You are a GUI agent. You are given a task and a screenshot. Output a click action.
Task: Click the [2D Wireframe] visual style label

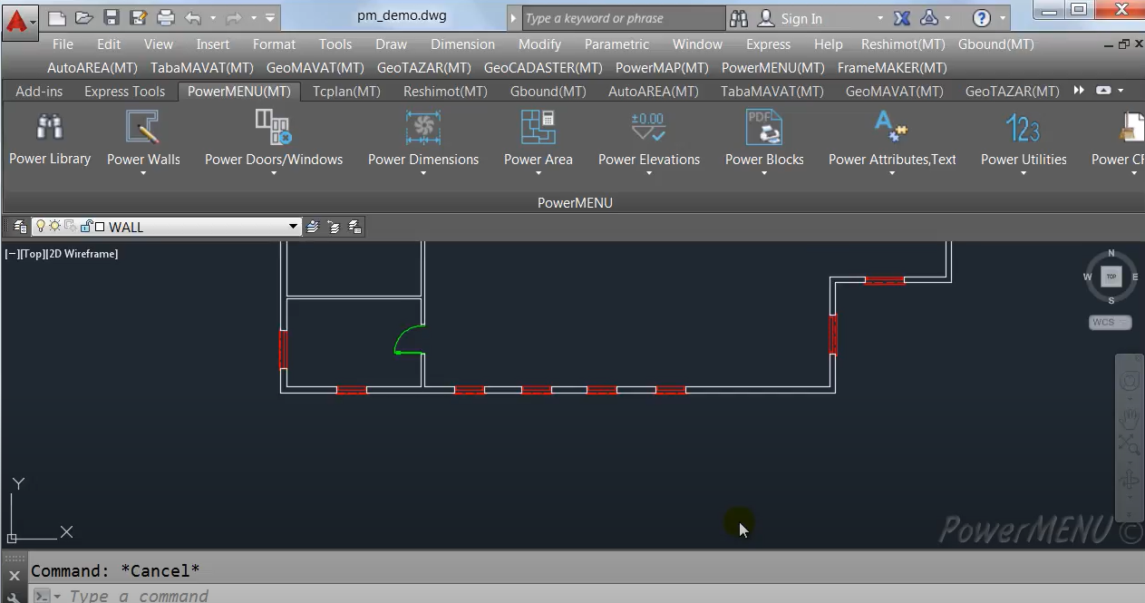tap(82, 254)
